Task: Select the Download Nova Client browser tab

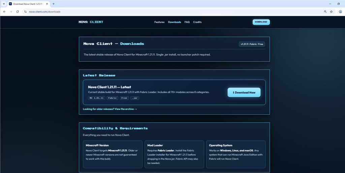Action: (29, 4)
